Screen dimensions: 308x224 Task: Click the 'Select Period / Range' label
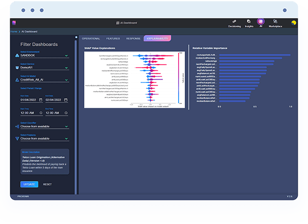tap(31, 88)
